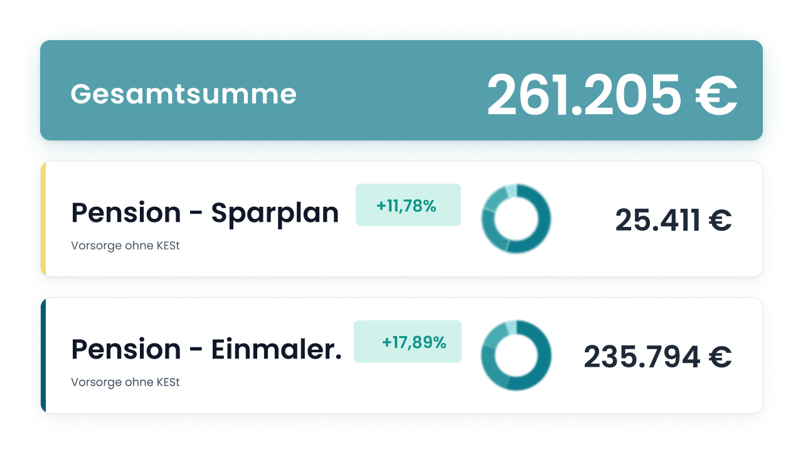Click the Gesamtsumme label

click(183, 94)
